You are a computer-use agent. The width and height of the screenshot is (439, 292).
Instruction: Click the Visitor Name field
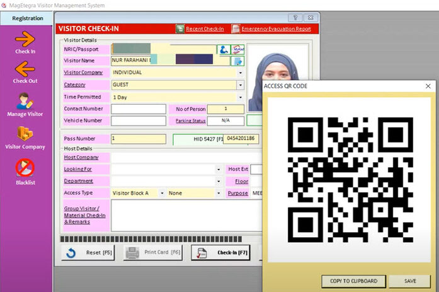(x=170, y=61)
